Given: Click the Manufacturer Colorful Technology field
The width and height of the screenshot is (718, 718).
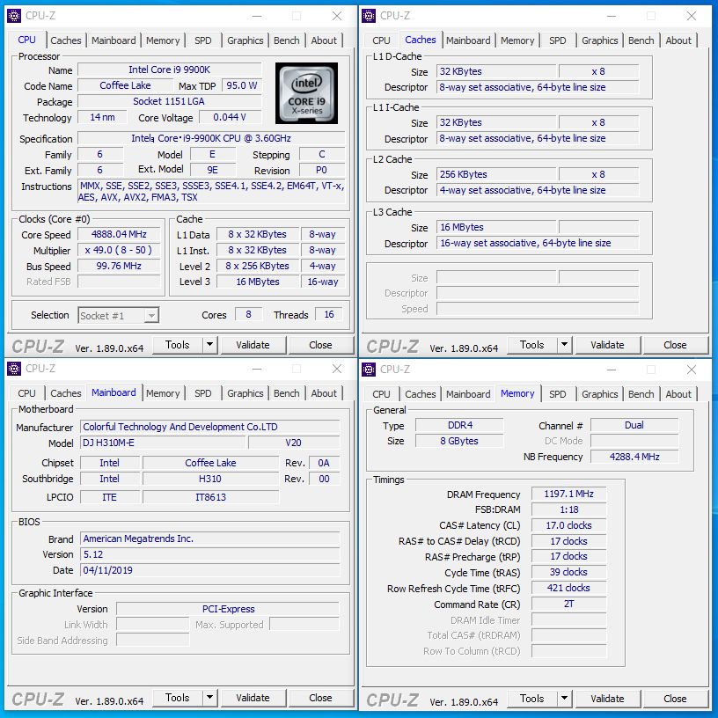Looking at the screenshot, I should point(210,427).
